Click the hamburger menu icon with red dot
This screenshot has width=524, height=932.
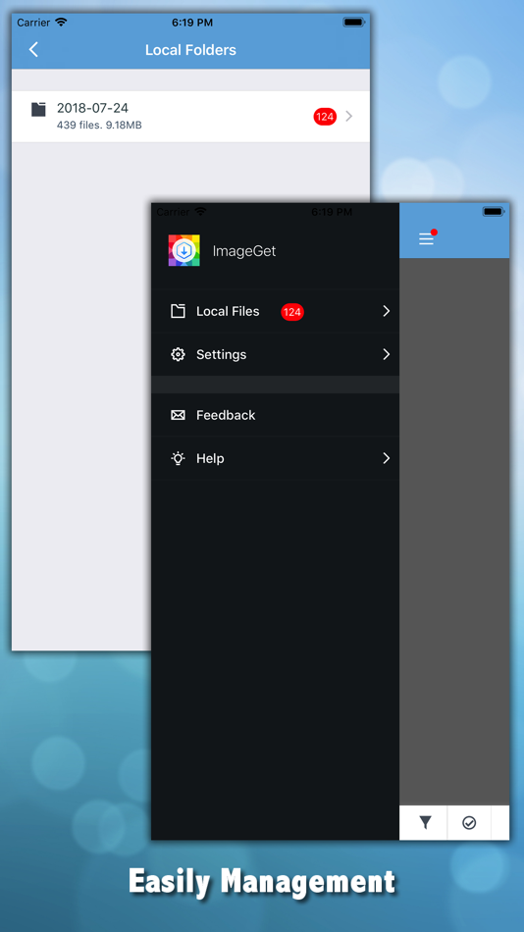coord(427,237)
